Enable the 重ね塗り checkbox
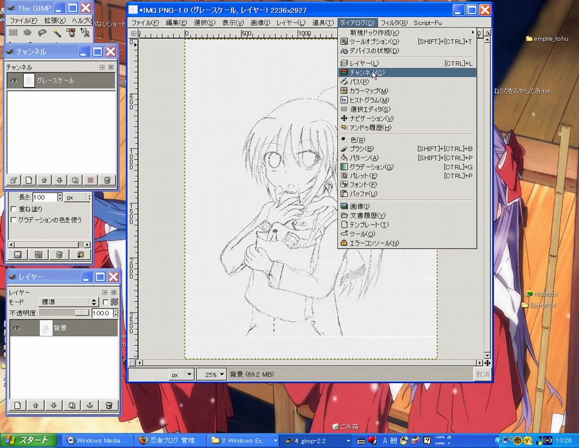579x448 pixels. click(x=14, y=210)
